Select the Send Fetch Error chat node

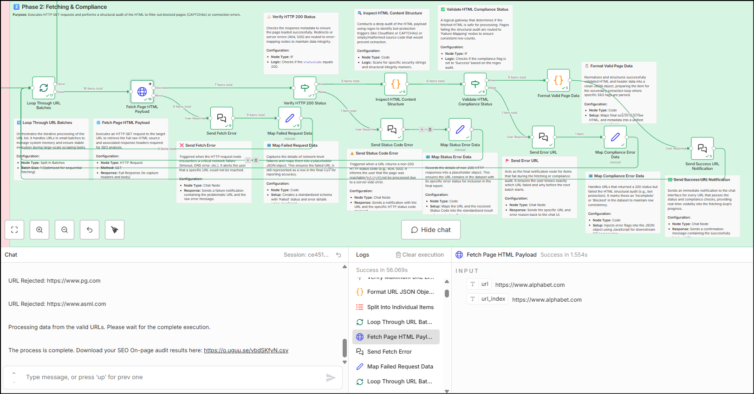click(221, 118)
